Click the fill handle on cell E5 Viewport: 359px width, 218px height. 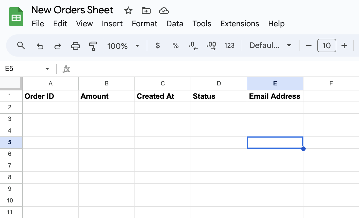pyautogui.click(x=303, y=149)
